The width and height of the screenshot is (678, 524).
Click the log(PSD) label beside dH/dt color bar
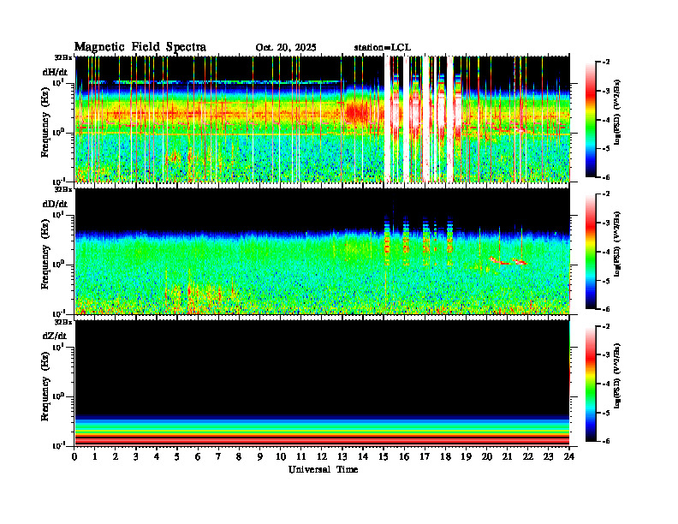coord(617,111)
